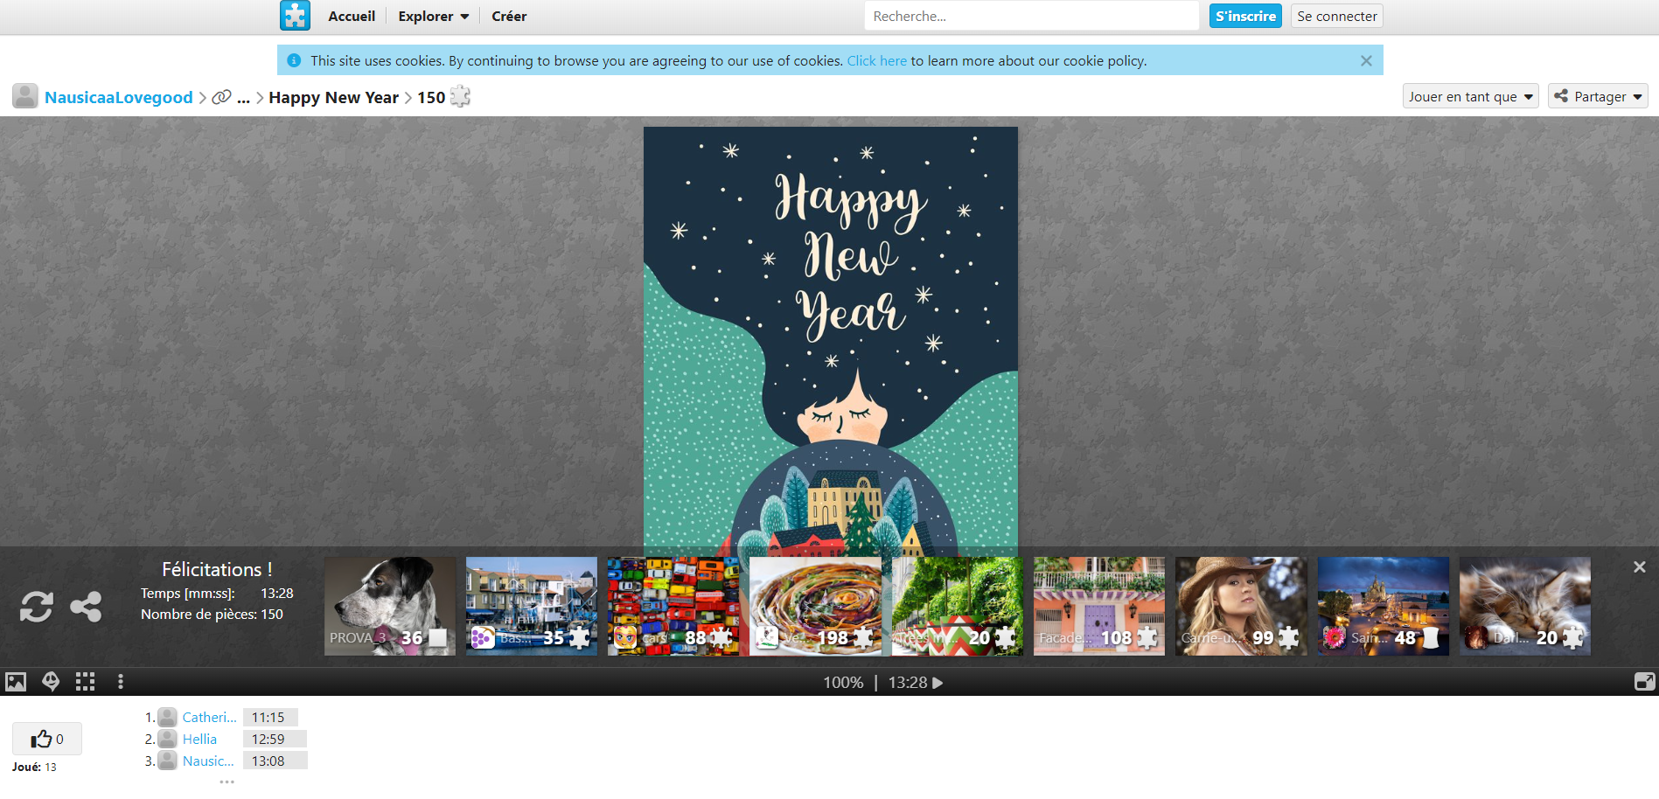Click the Se connecter button
The image size is (1659, 799).
(x=1337, y=16)
